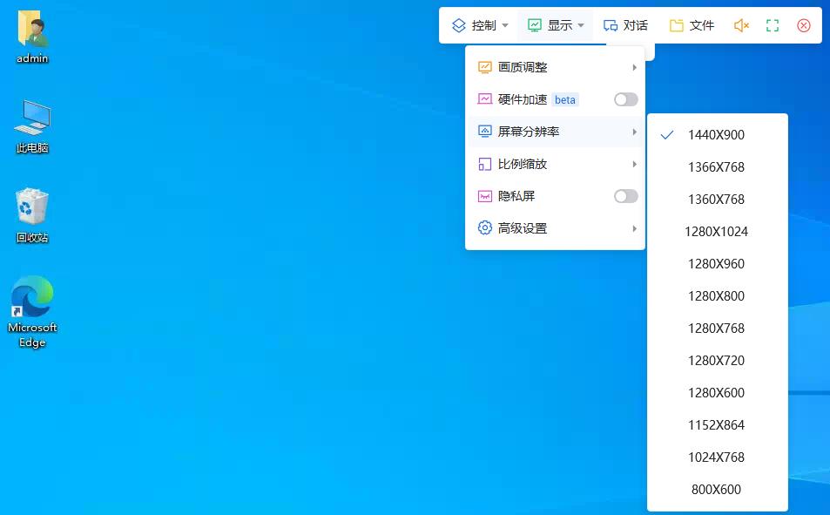
Task: Enter fullscreen using the fullscreen icon
Action: point(772,25)
